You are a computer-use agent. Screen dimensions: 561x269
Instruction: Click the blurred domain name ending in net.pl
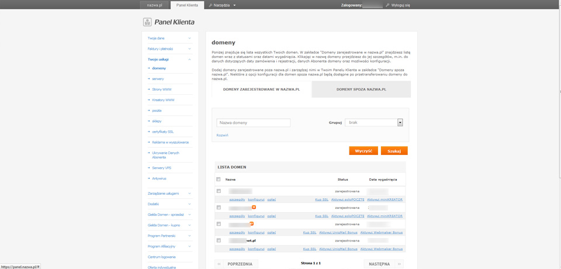click(x=242, y=241)
